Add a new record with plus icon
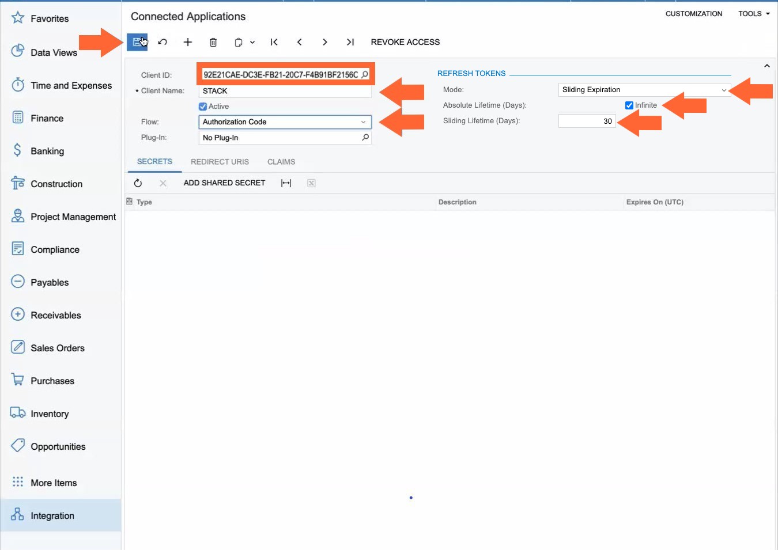The image size is (778, 550). coord(188,42)
